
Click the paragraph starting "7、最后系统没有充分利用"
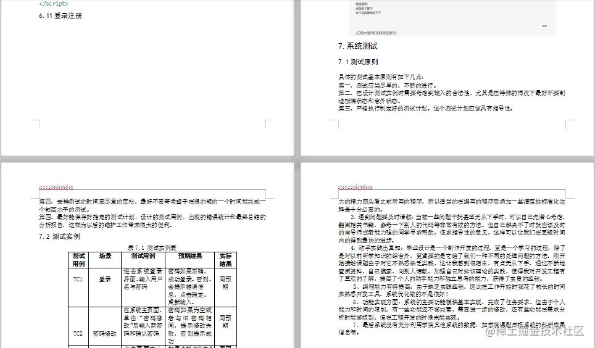452,329
